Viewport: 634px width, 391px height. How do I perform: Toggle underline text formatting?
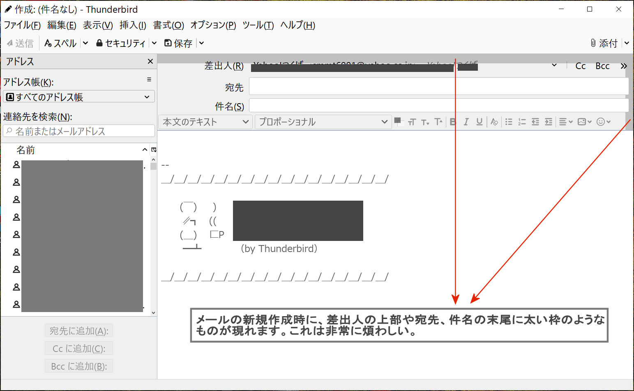[479, 122]
